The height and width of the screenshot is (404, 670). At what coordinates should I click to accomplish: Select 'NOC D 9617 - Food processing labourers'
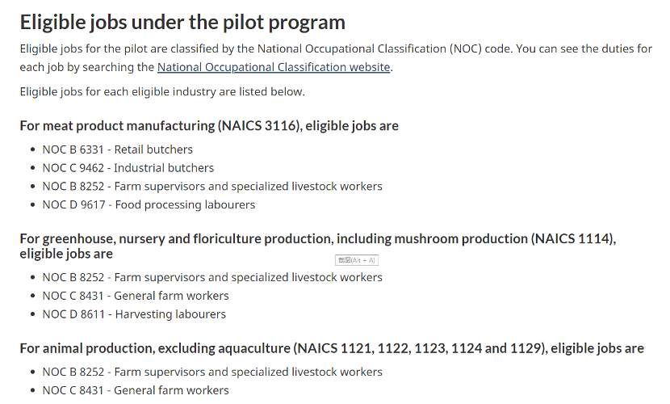(149, 204)
